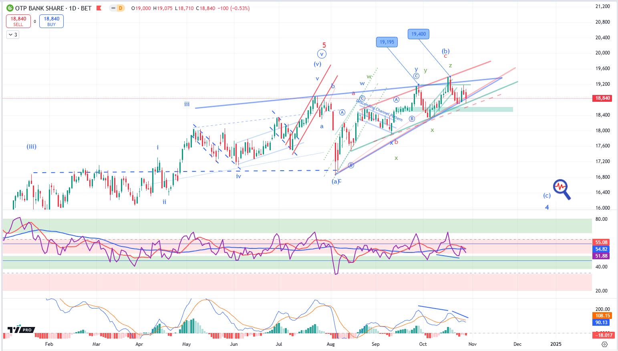Image resolution: width=618 pixels, height=351 pixels.
Task: Expand the collapsed indicators legend showing 3
Action: 13,35
